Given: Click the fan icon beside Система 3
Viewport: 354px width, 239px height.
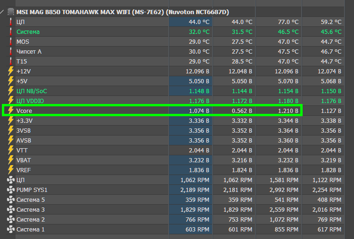Looking at the screenshot, I should [x=10, y=210].
